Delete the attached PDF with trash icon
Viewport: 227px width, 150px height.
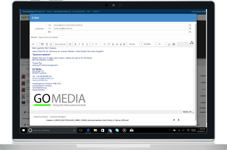coord(178,120)
